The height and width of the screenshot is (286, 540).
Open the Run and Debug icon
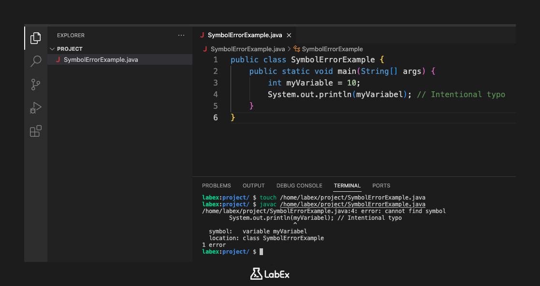pos(35,108)
